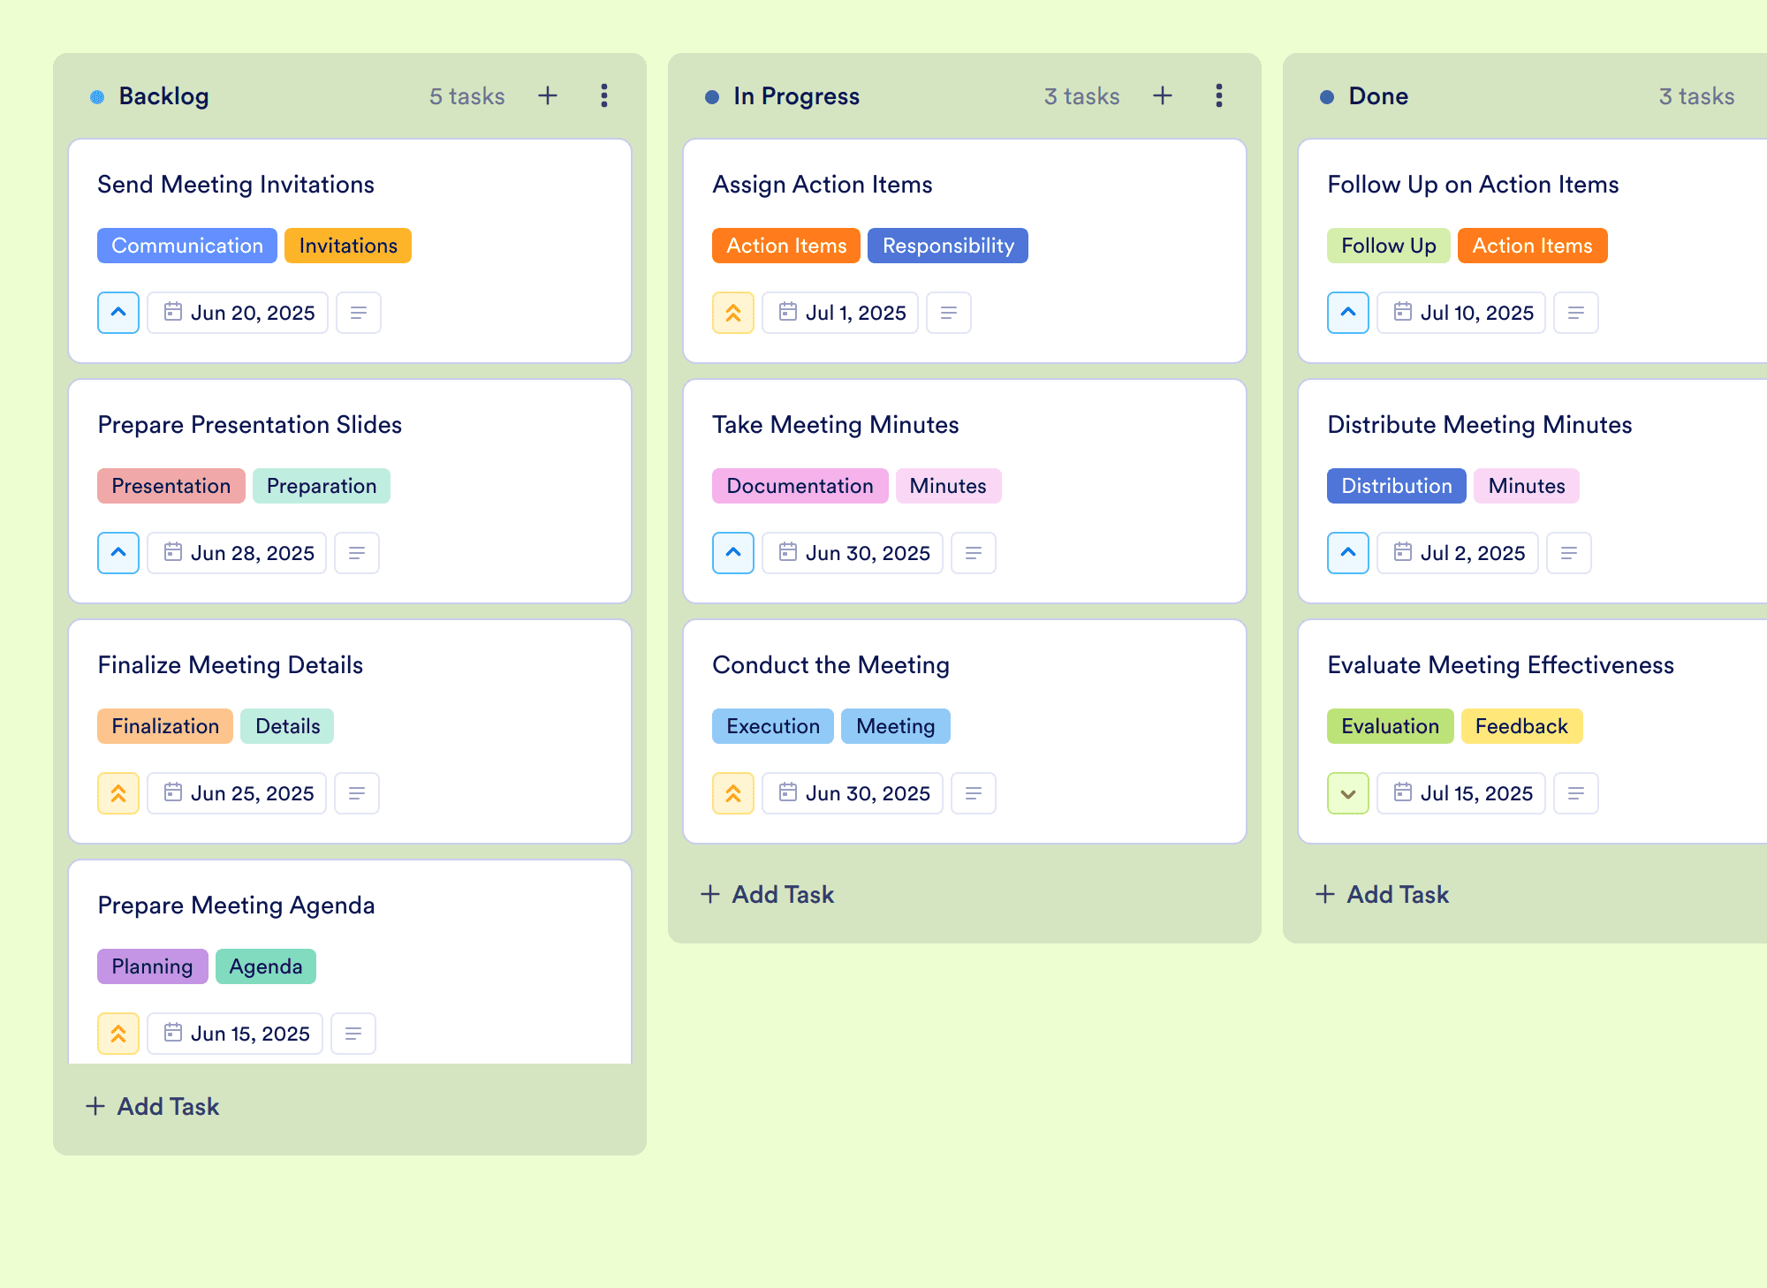Open the Backlog column three-dot menu

click(x=604, y=95)
